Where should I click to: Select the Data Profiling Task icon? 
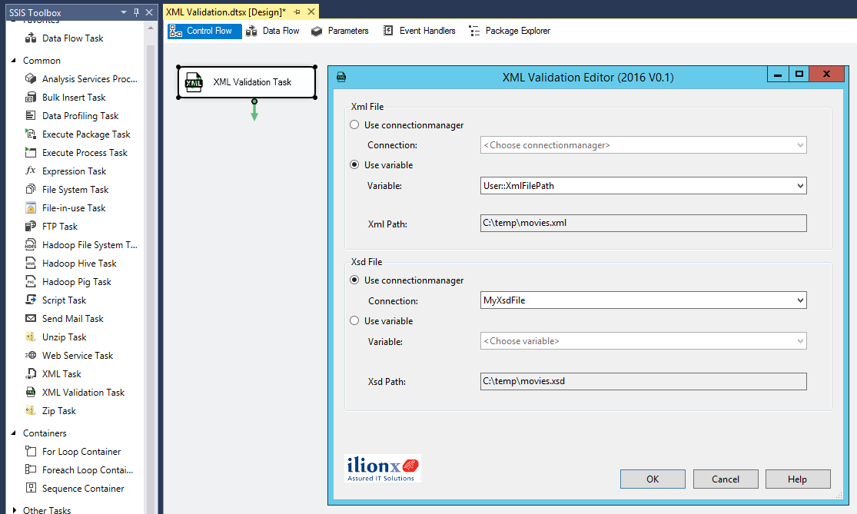click(31, 116)
